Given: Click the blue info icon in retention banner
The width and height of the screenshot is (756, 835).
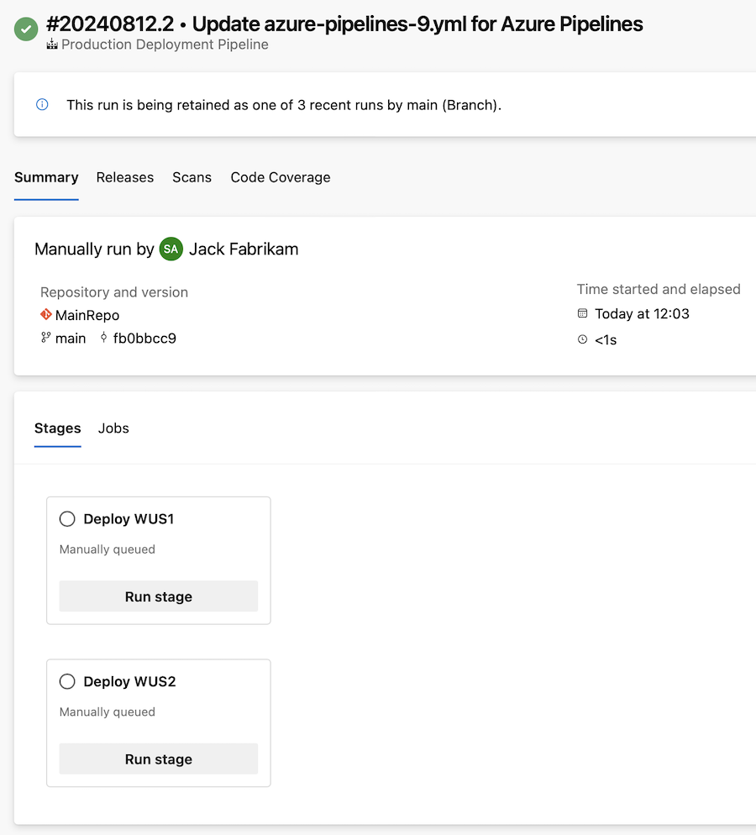Looking at the screenshot, I should 42,104.
